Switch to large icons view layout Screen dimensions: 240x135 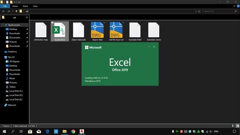[x=237, y=126]
